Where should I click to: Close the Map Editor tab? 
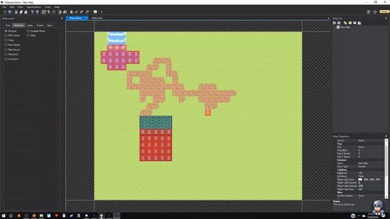point(86,18)
